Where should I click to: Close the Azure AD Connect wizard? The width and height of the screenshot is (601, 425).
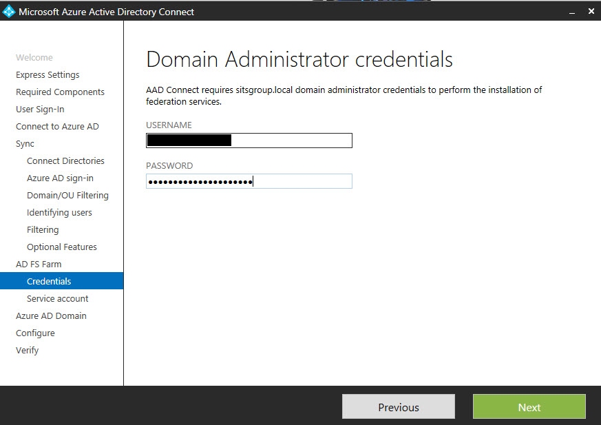591,12
